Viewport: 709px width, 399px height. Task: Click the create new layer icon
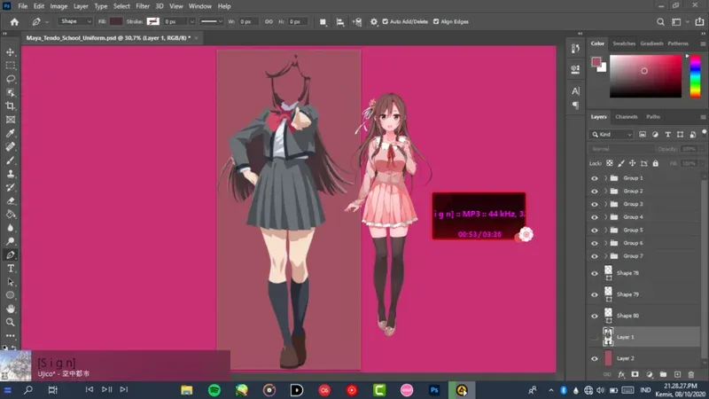pos(677,374)
